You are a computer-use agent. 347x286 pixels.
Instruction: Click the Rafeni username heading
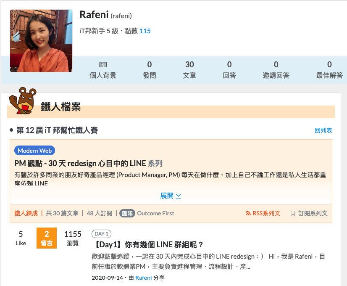click(x=94, y=15)
